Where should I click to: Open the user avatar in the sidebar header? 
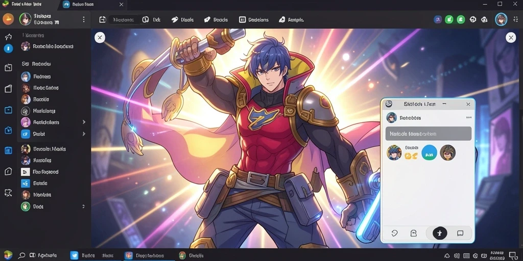26,19
